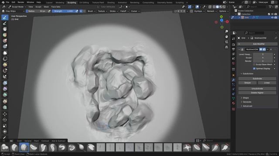This screenshot has width=279, height=156.
Task: Open the Material properties tab
Action: 234,103
